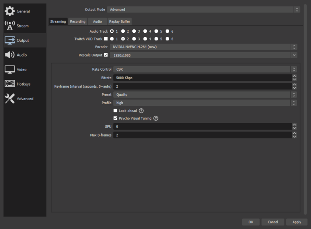Click the Bitrate 5000 Kbps field

pos(202,78)
